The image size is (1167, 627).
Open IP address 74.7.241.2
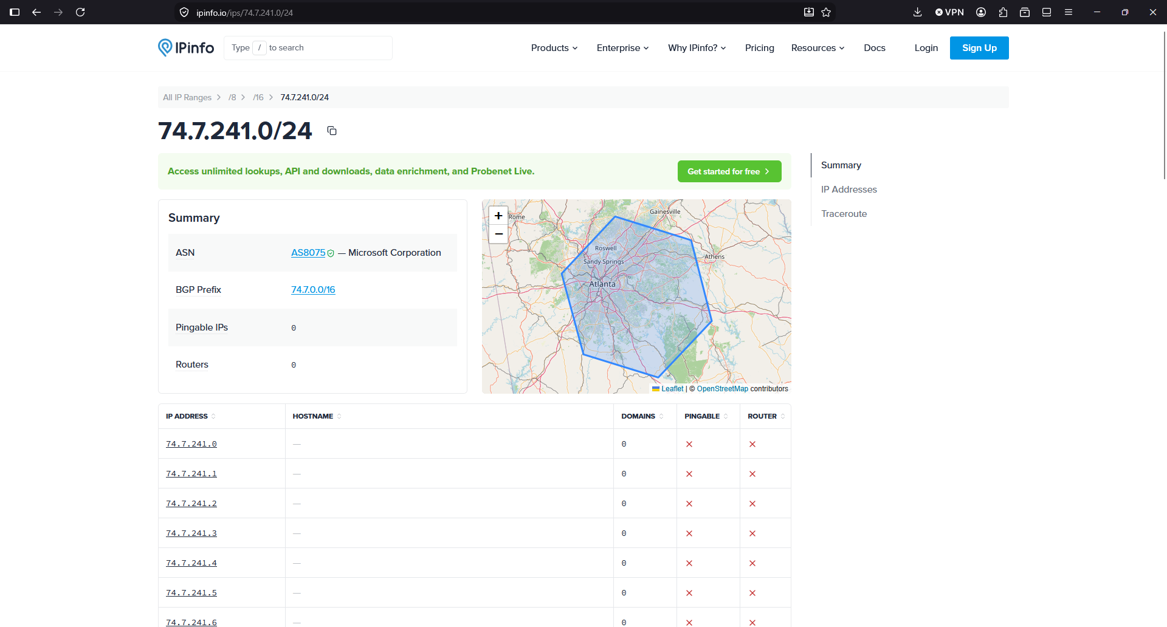(191, 504)
